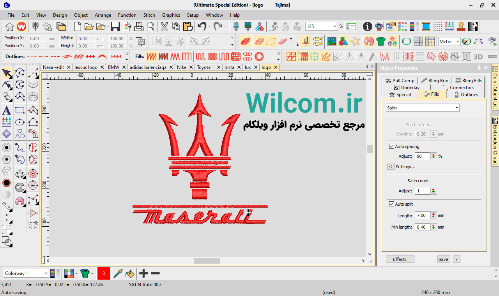Toggle the Auto split checkbox
Viewport: 499px width, 296px height.
[x=392, y=204]
